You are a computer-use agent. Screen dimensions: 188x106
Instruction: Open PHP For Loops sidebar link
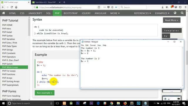point(9,71)
